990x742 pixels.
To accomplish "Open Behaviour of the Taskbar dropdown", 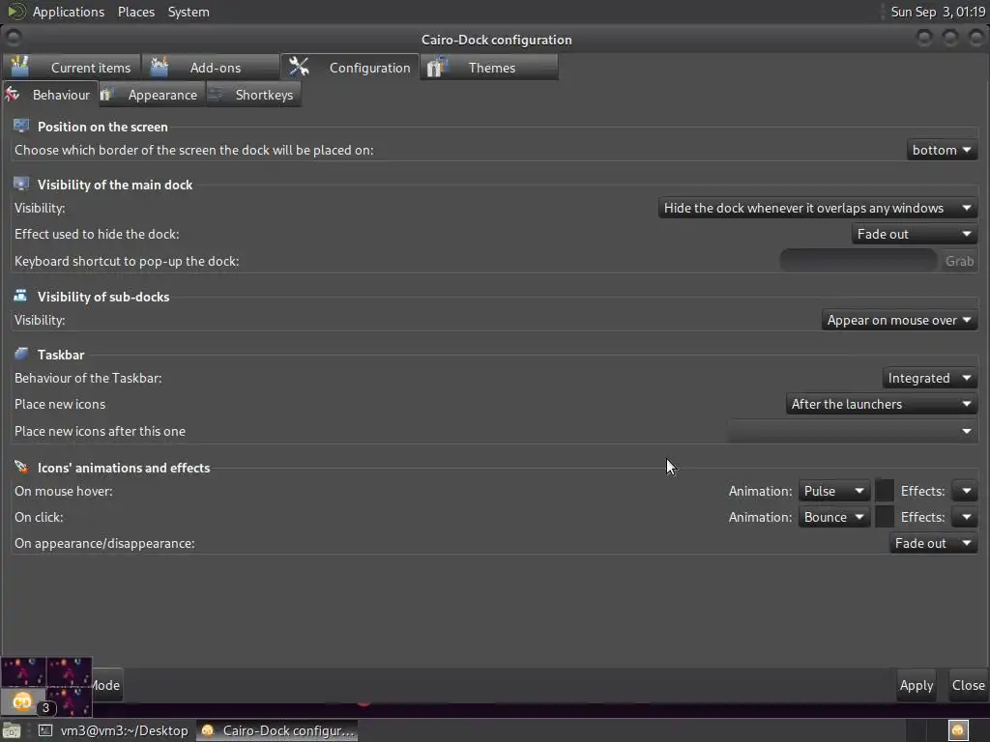I will click(x=929, y=378).
